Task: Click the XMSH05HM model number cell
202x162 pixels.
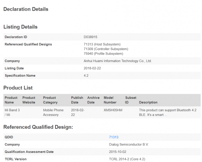Action: coord(113,110)
